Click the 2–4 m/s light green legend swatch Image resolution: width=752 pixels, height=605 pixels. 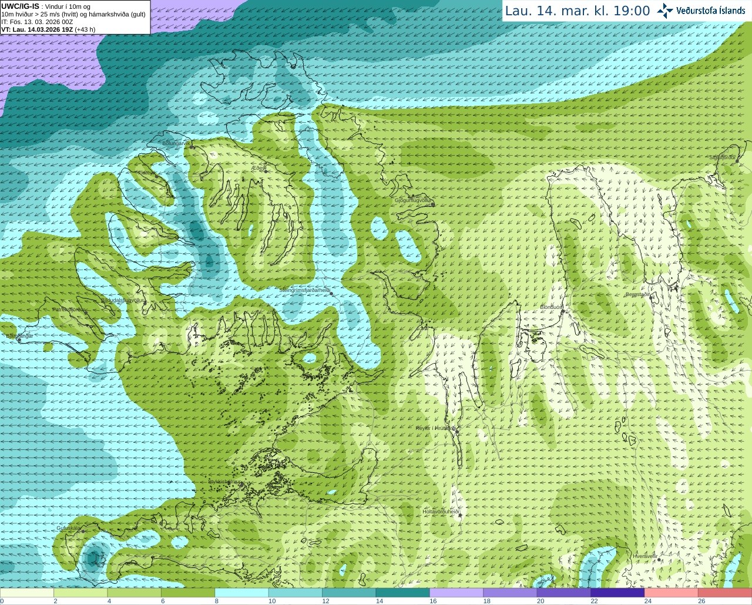[81, 593]
